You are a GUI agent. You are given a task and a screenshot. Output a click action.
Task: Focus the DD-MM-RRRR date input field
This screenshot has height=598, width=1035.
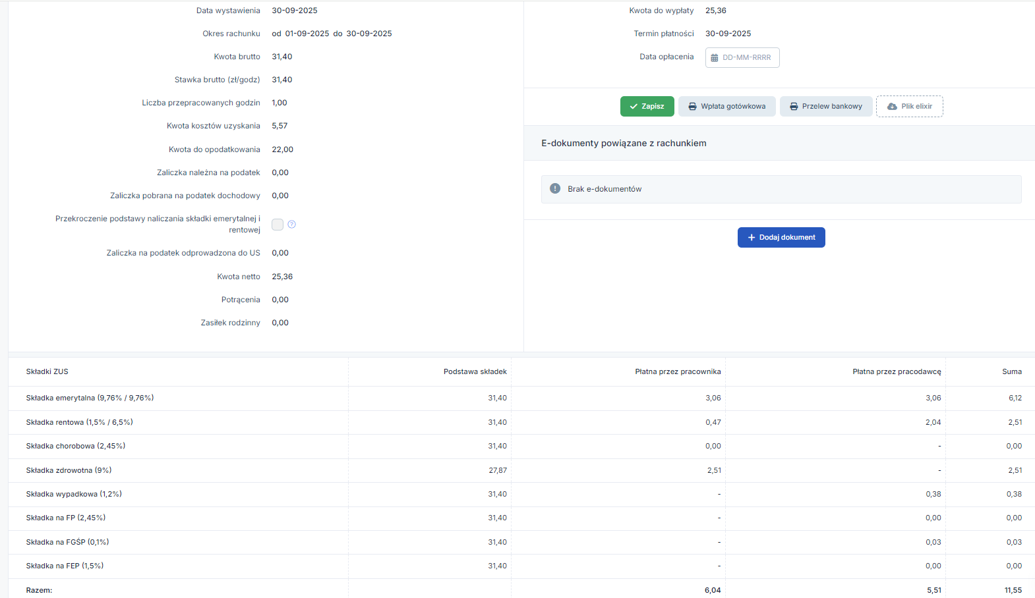point(748,58)
